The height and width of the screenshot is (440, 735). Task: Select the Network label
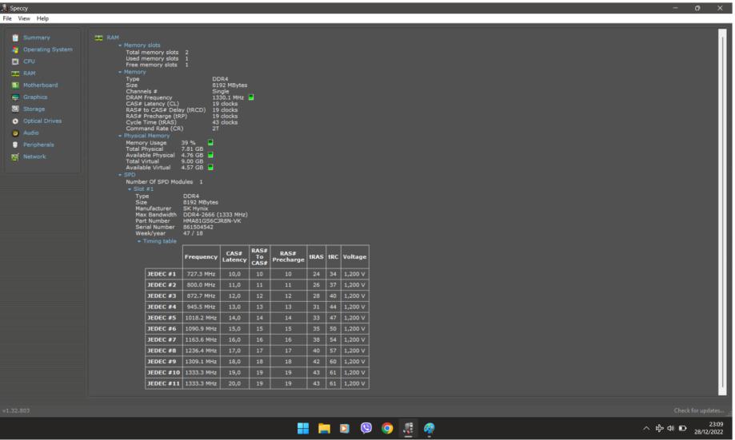[x=34, y=157]
